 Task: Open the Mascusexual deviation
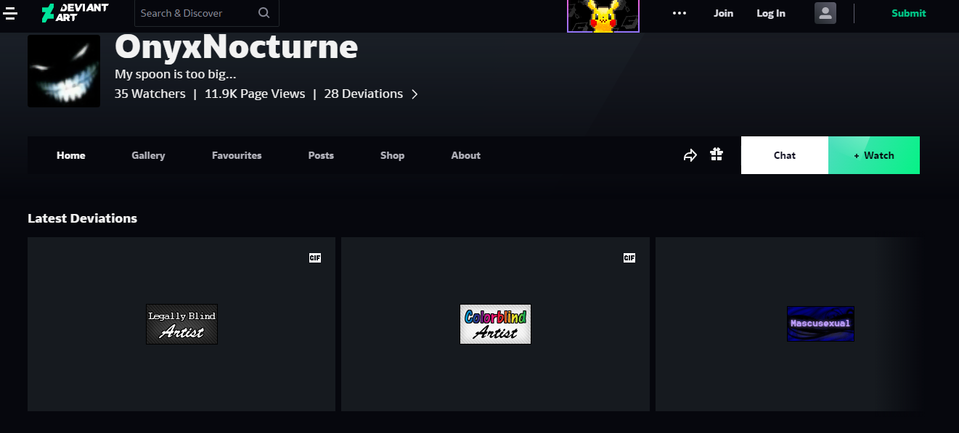coord(820,323)
